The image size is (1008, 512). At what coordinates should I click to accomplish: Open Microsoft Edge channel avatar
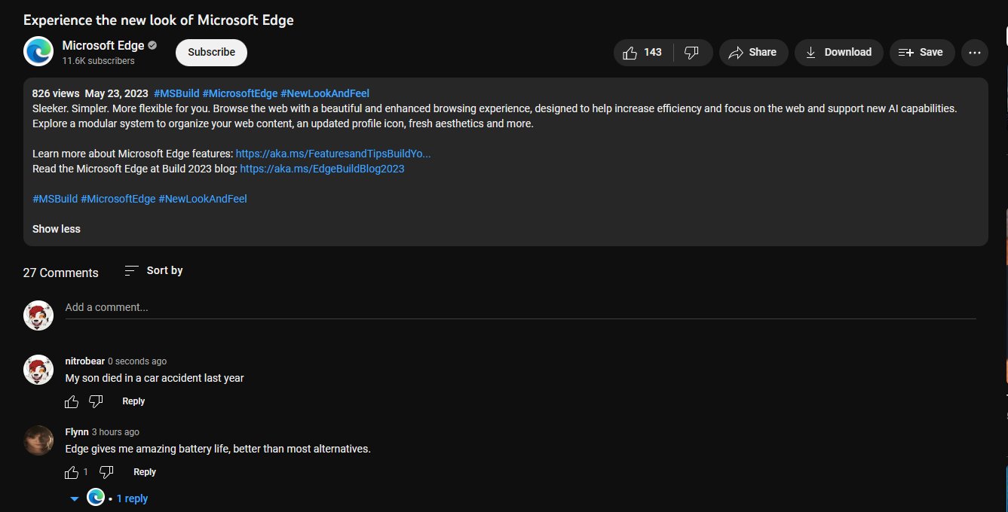click(x=38, y=52)
